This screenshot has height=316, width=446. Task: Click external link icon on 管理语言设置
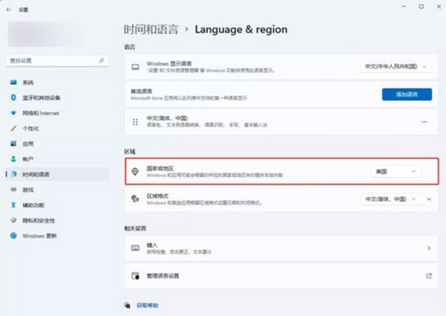pyautogui.click(x=429, y=276)
